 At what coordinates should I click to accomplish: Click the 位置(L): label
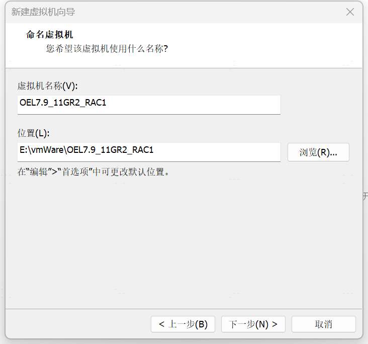(x=34, y=133)
